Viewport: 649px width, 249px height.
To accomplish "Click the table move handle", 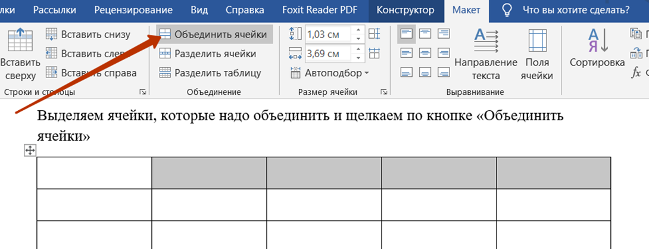I will coord(30,150).
